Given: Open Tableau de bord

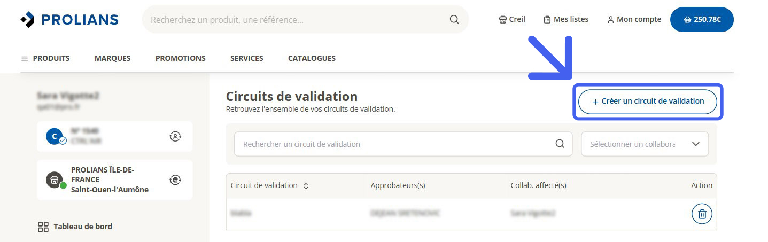Looking at the screenshot, I should tap(75, 227).
